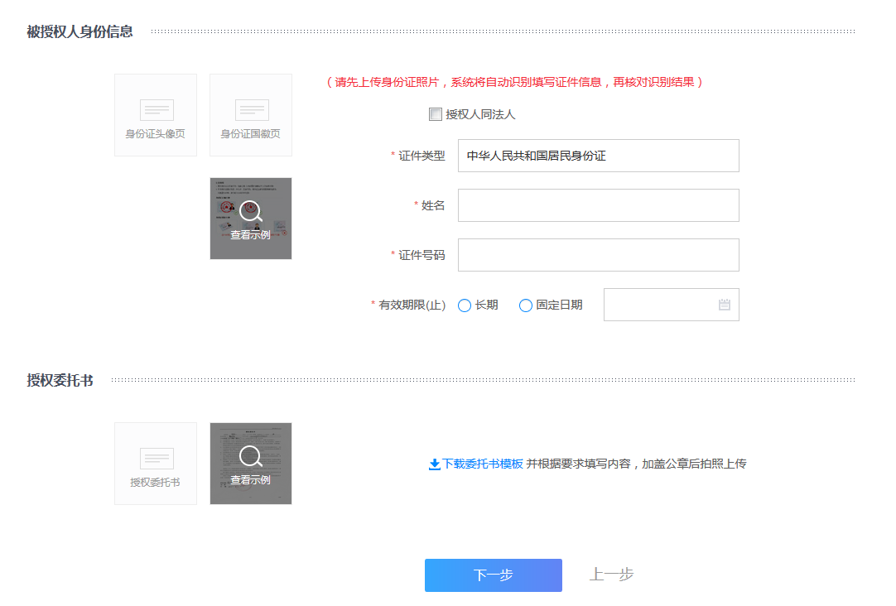Check the 授权人同法人 checkbox

point(436,114)
